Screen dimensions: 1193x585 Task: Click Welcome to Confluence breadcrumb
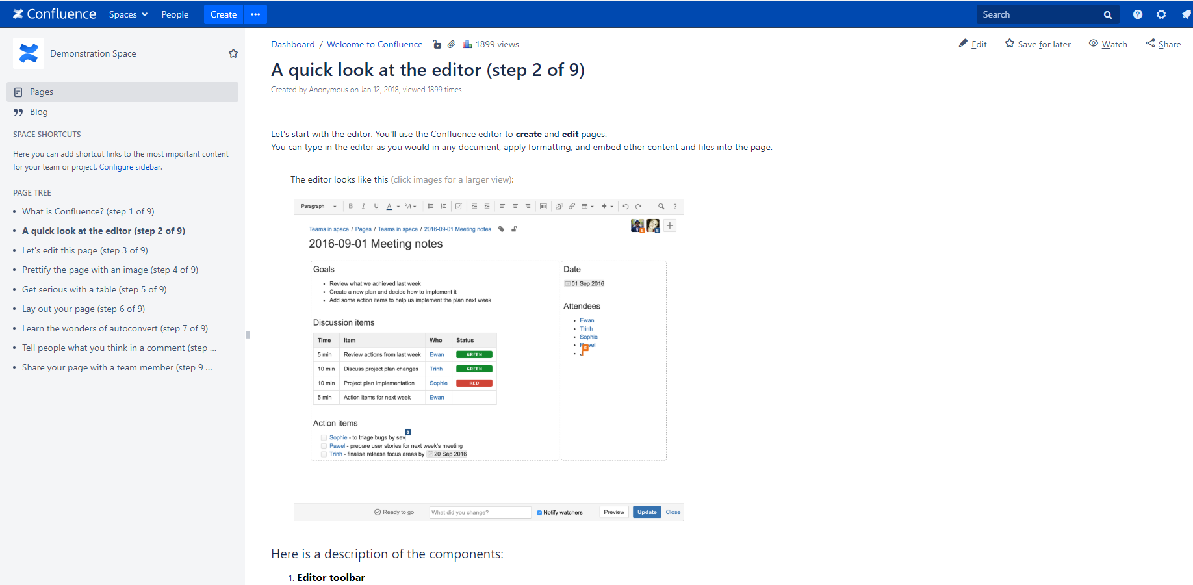374,44
